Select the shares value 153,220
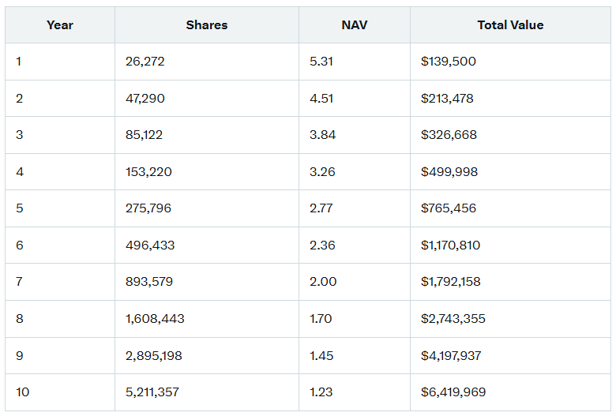This screenshot has width=616, height=416. pos(148,171)
